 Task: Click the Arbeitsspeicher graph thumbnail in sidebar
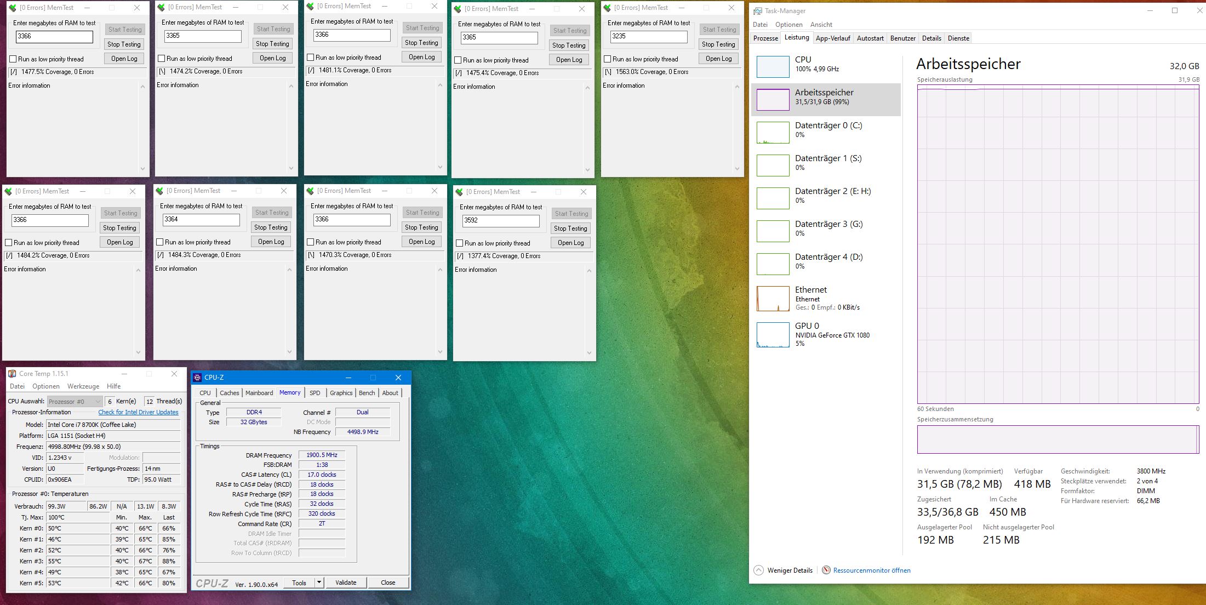[773, 100]
